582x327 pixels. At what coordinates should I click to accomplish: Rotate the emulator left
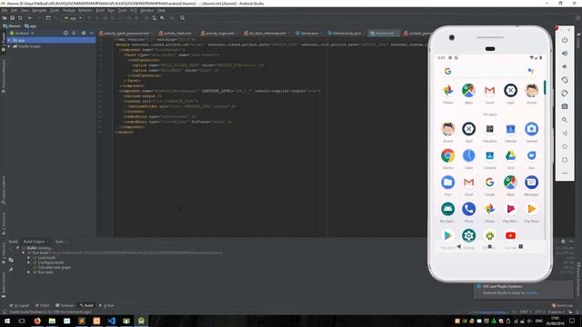pyautogui.click(x=565, y=80)
